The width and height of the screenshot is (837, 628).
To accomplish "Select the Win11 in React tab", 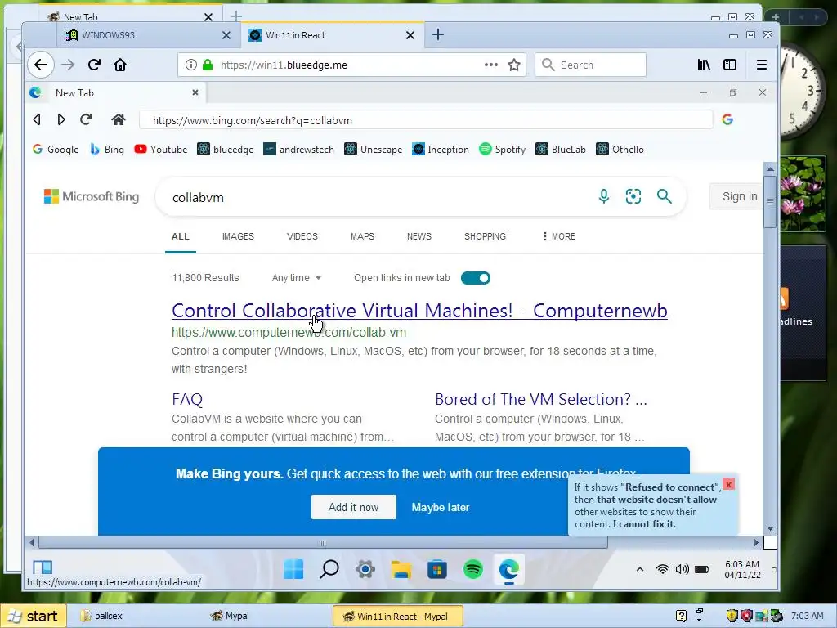I will (332, 35).
